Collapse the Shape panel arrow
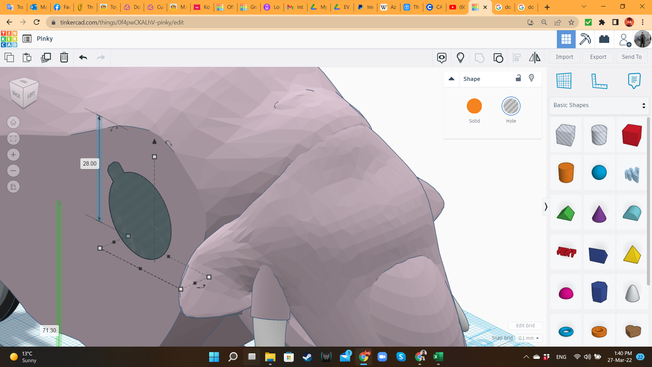This screenshot has width=652, height=367. point(451,79)
